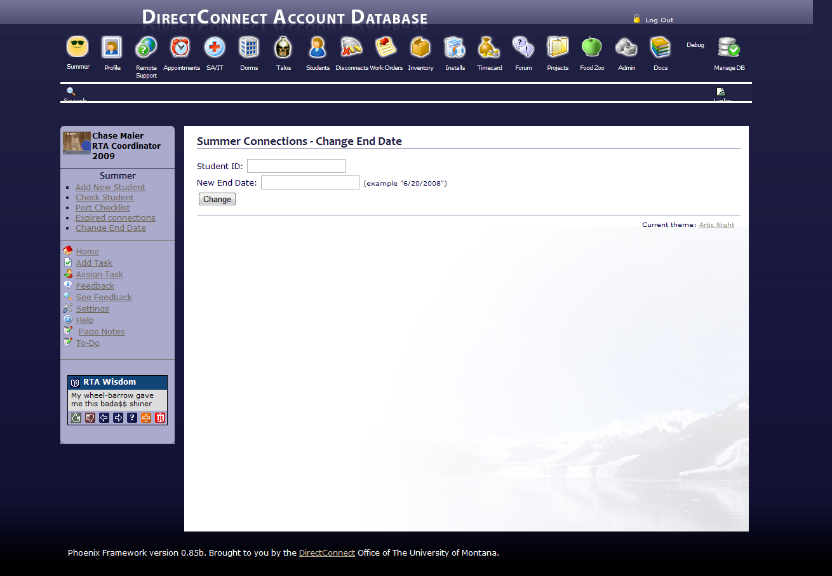This screenshot has height=576, width=832.
Task: Show next RTA Wisdom quote
Action: [118, 418]
